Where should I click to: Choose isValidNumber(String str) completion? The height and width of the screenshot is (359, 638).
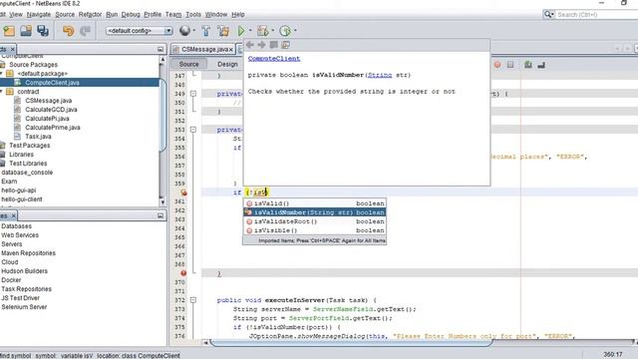coord(315,212)
